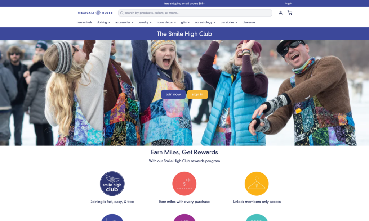
Task: Click the yellow hanger members access icon
Action: point(257,184)
